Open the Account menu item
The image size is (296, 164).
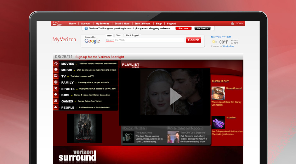click(86, 24)
